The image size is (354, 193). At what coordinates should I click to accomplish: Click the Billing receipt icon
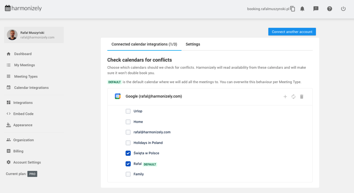coord(9,151)
